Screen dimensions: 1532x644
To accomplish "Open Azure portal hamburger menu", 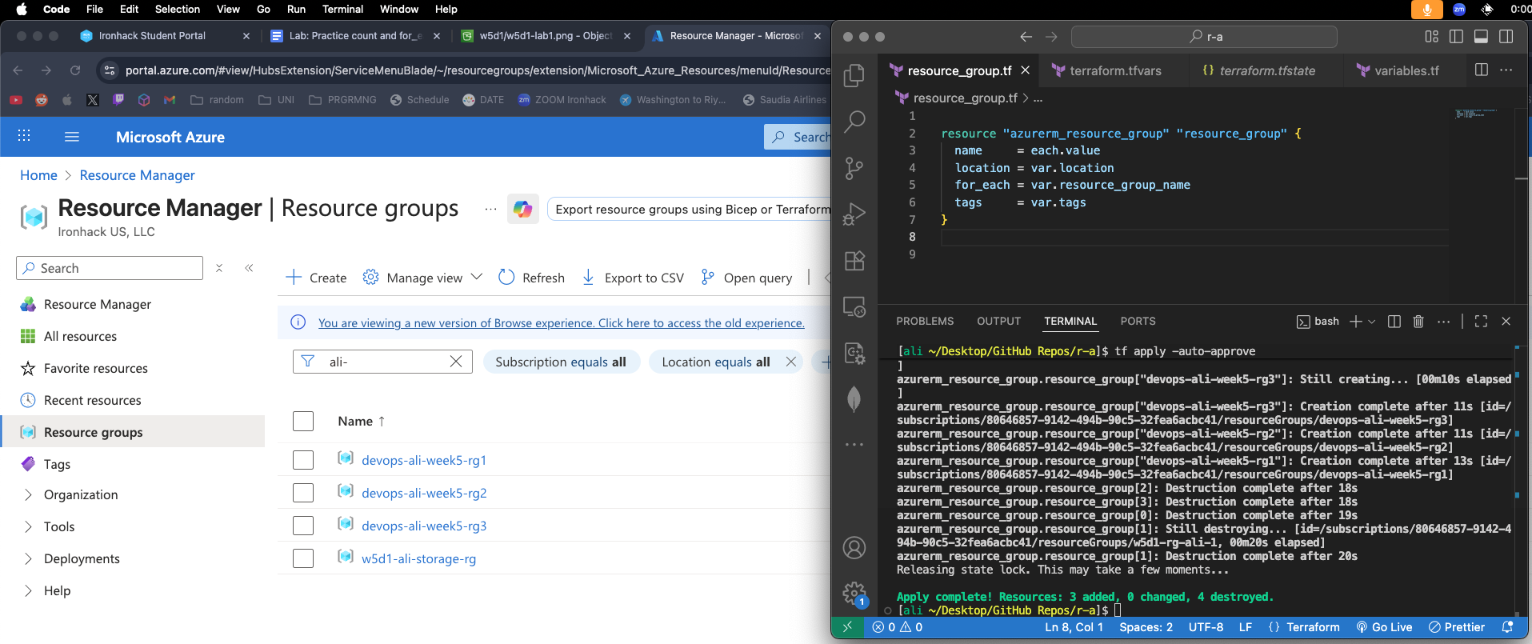I will (x=72, y=137).
